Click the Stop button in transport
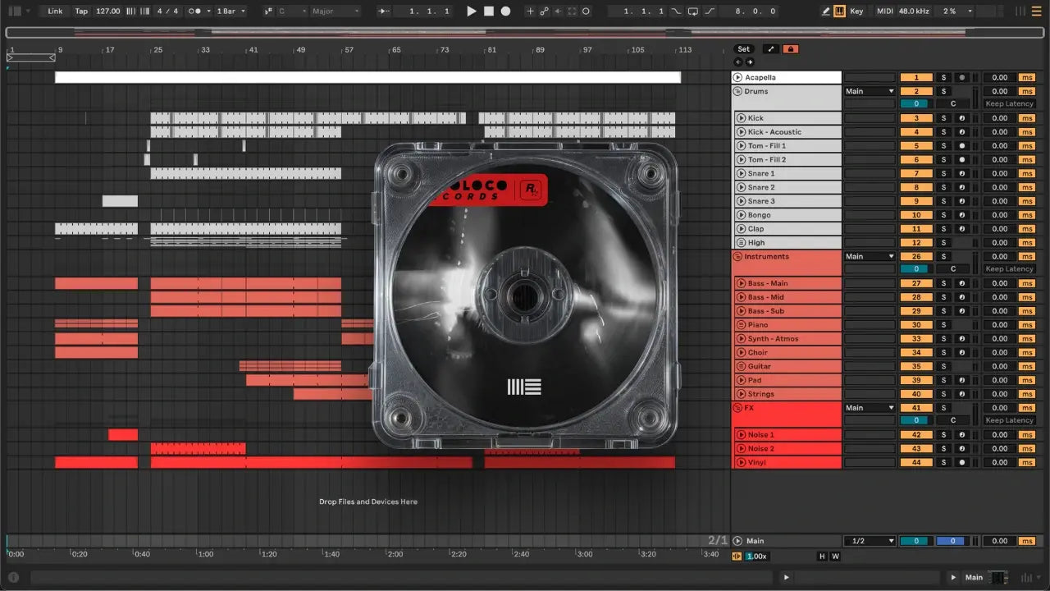The height and width of the screenshot is (591, 1050). click(489, 11)
